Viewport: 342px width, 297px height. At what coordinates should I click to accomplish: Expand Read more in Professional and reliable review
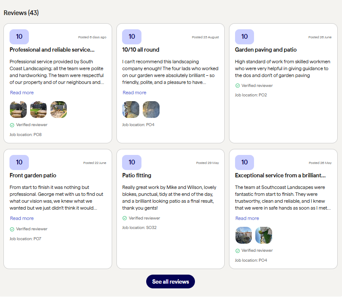pos(22,93)
